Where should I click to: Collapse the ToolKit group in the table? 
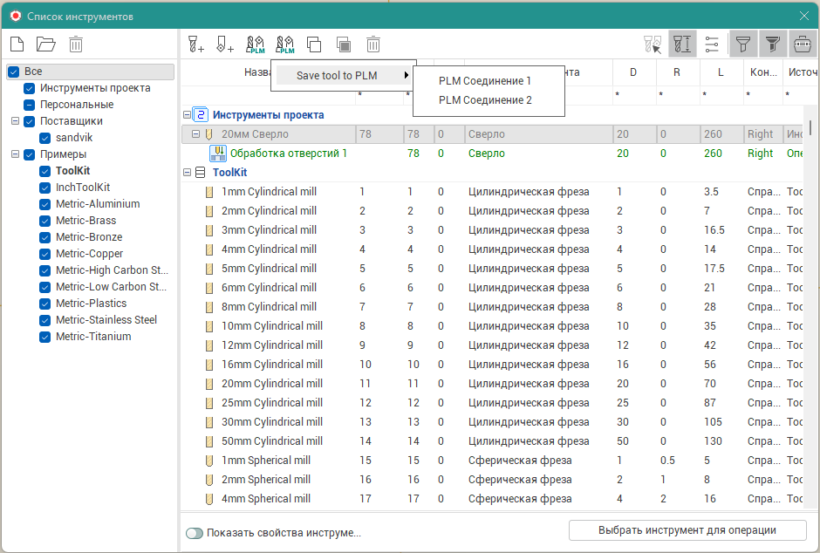(x=187, y=173)
